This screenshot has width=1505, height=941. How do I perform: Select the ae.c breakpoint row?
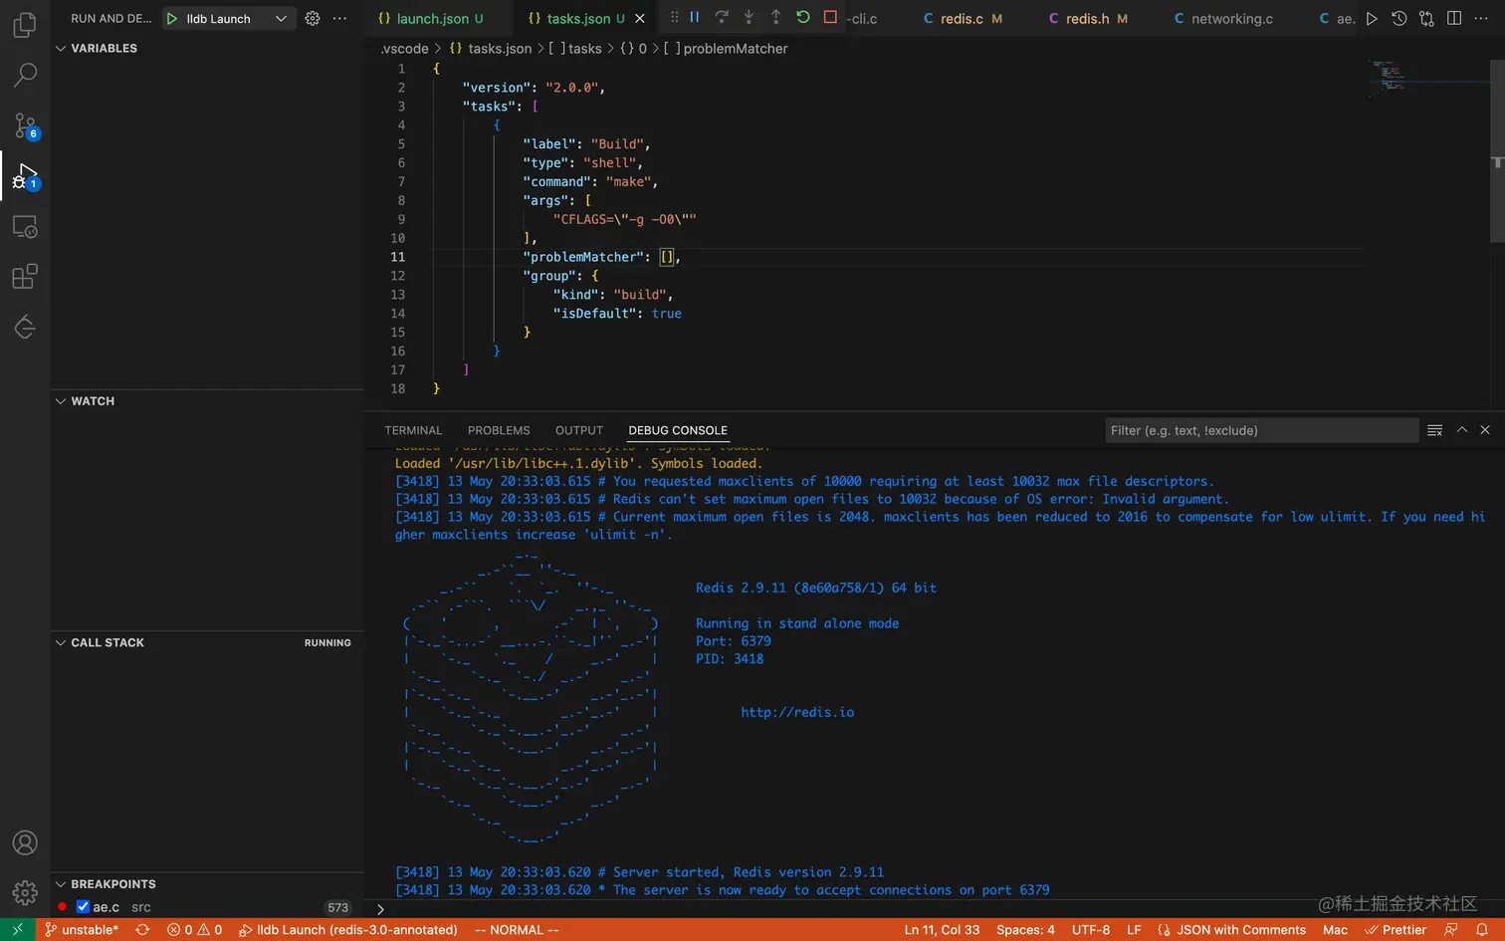(207, 907)
